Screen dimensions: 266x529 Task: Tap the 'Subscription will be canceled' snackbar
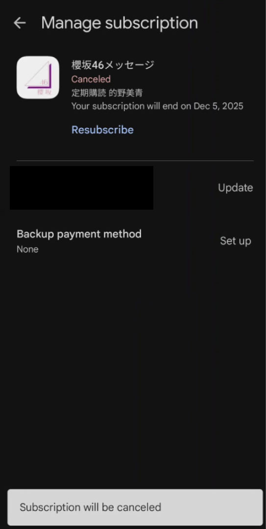[135, 507]
